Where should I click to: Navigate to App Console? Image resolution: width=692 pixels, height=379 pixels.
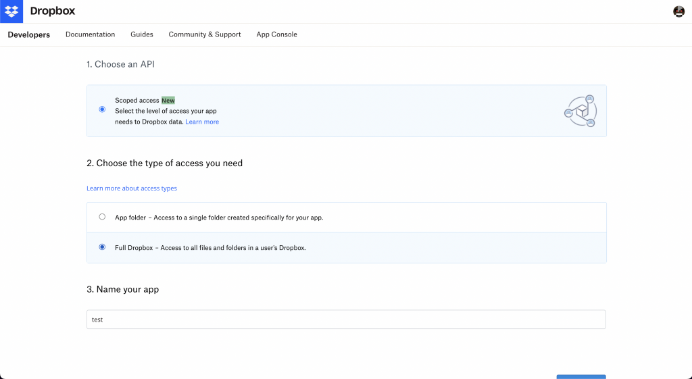(276, 34)
